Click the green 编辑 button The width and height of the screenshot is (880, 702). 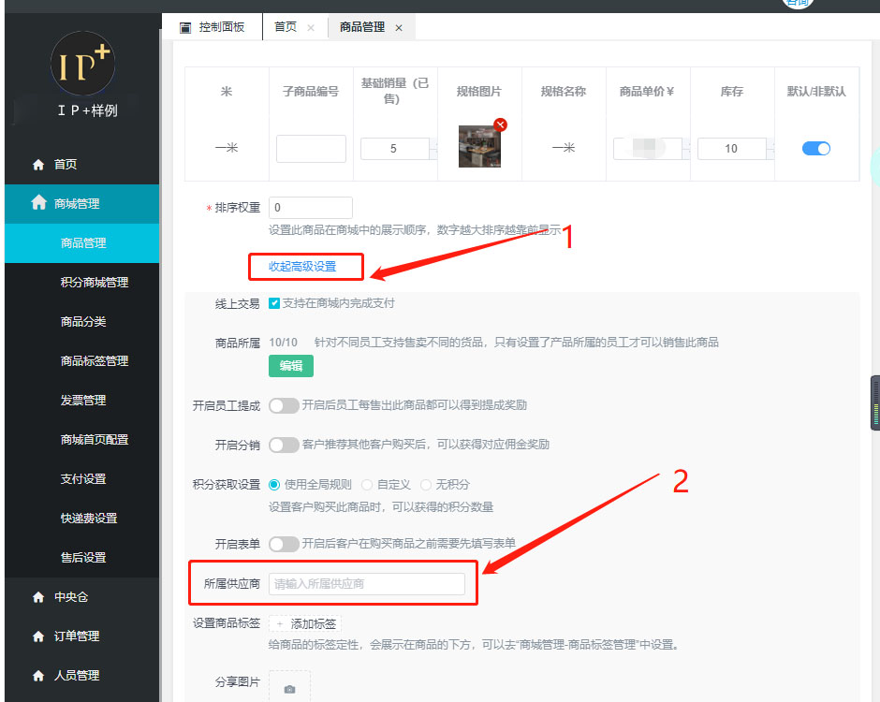coord(290,366)
